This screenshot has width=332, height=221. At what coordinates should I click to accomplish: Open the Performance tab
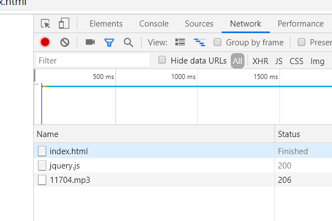(300, 24)
